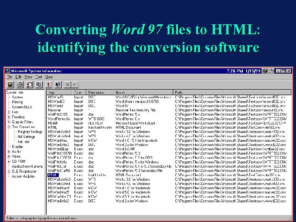The width and height of the screenshot is (296, 222).
Task: Select the HTML import row key
Action: coord(52,128)
